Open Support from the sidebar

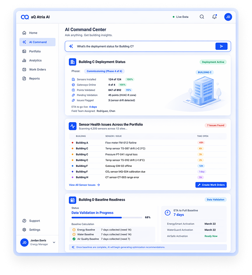[37, 221]
